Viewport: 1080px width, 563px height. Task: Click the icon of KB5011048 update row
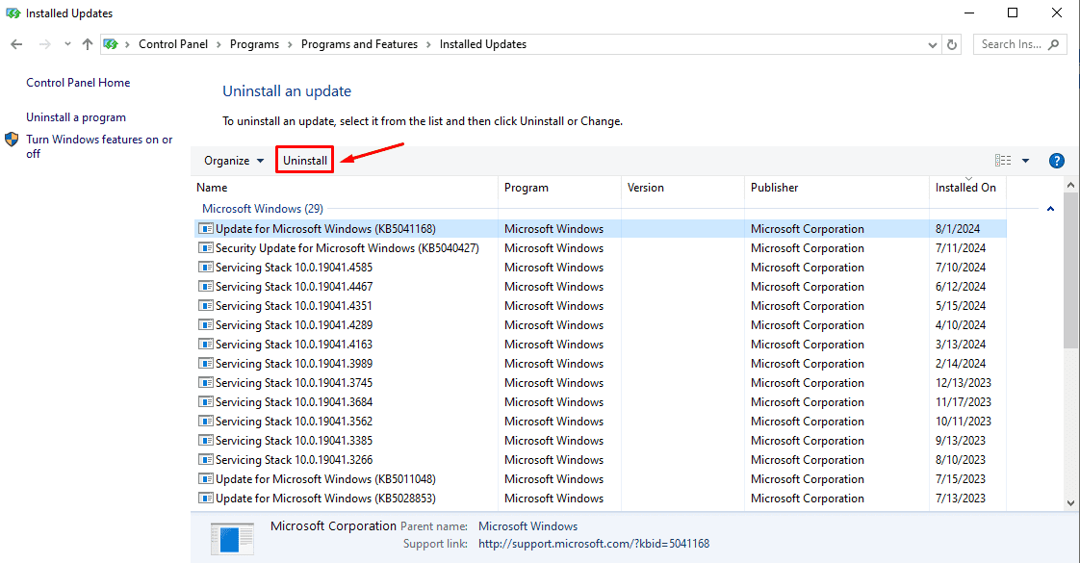pyautogui.click(x=205, y=479)
